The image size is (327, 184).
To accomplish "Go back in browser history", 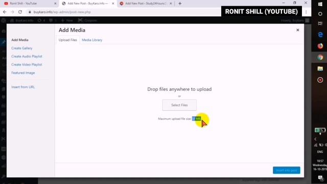I will (x=5, y=12).
